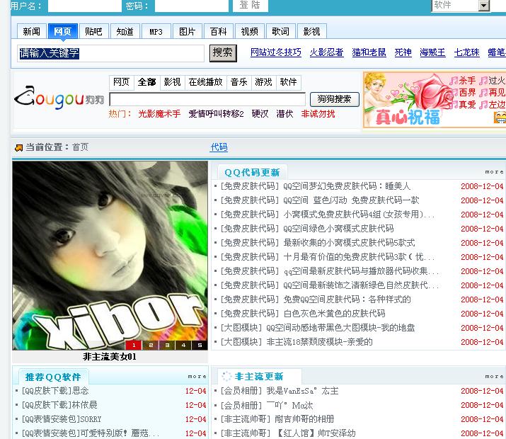The image size is (506, 439).
Task: Open the 软件 dropdown at top right
Action: 484,6
